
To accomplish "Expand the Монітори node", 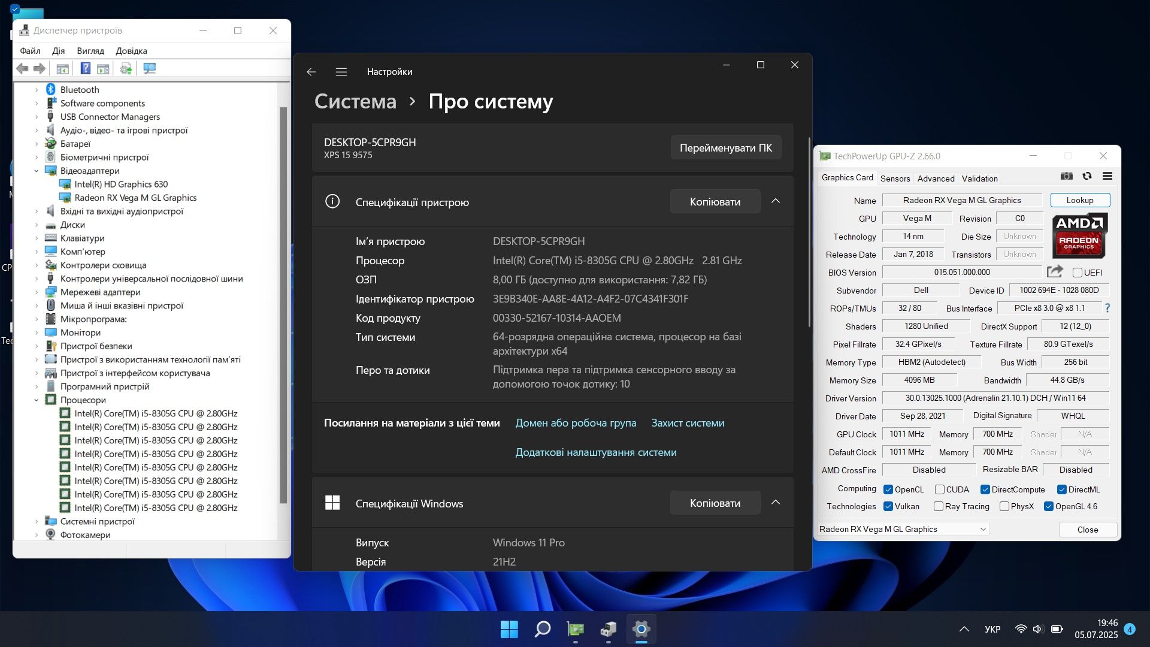I will 37,332.
